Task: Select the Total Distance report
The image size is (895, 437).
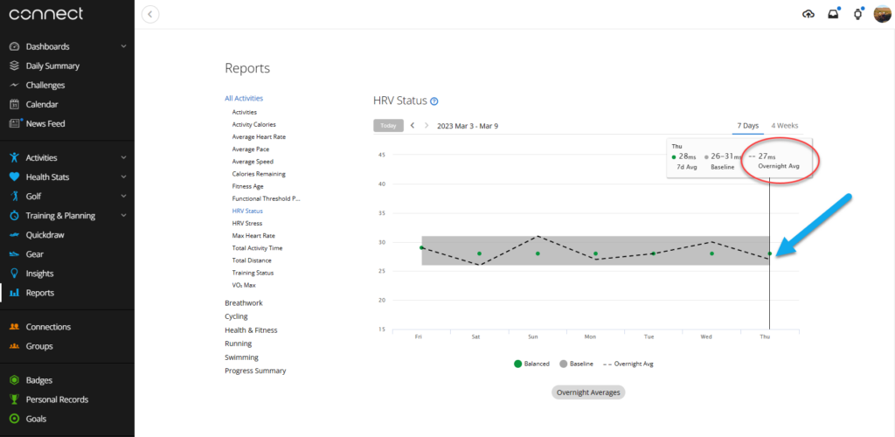Action: [x=252, y=260]
